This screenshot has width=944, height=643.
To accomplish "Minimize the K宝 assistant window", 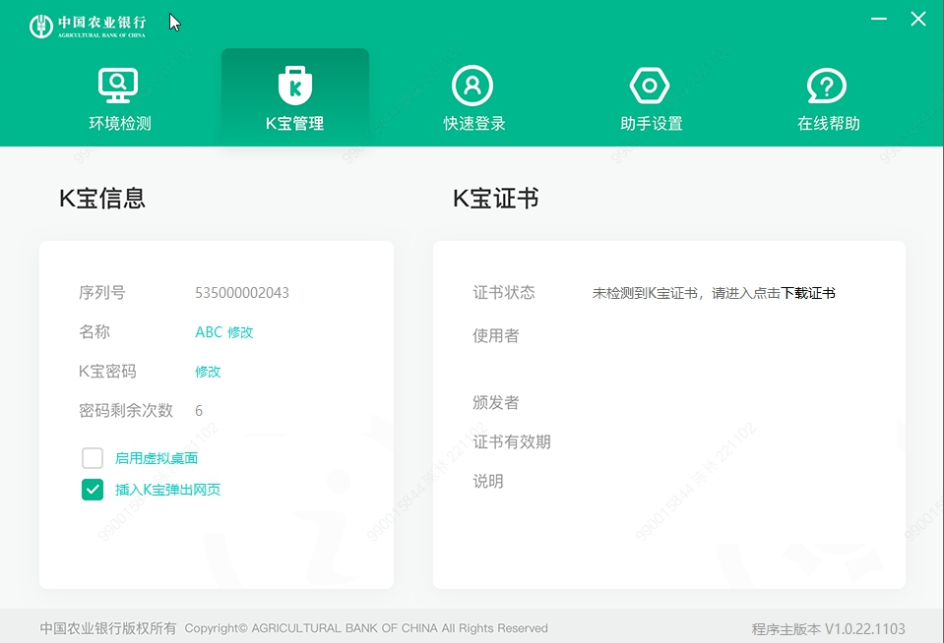I will pyautogui.click(x=879, y=19).
